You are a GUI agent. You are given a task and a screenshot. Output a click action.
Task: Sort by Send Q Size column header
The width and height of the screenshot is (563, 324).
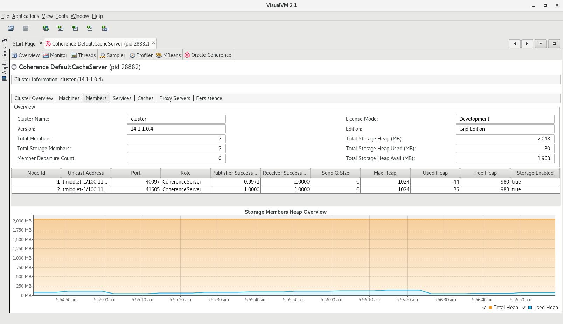click(335, 173)
